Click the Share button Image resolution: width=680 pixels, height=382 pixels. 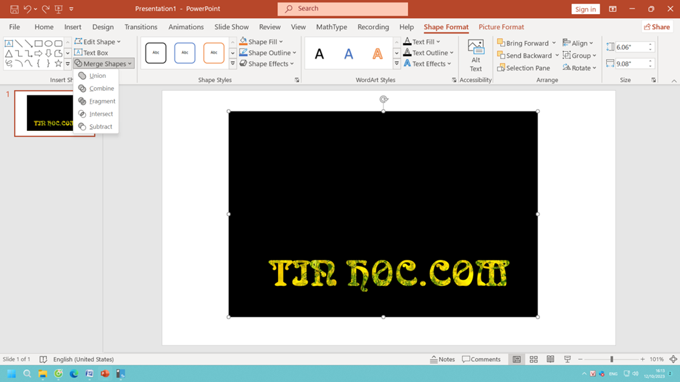657,27
